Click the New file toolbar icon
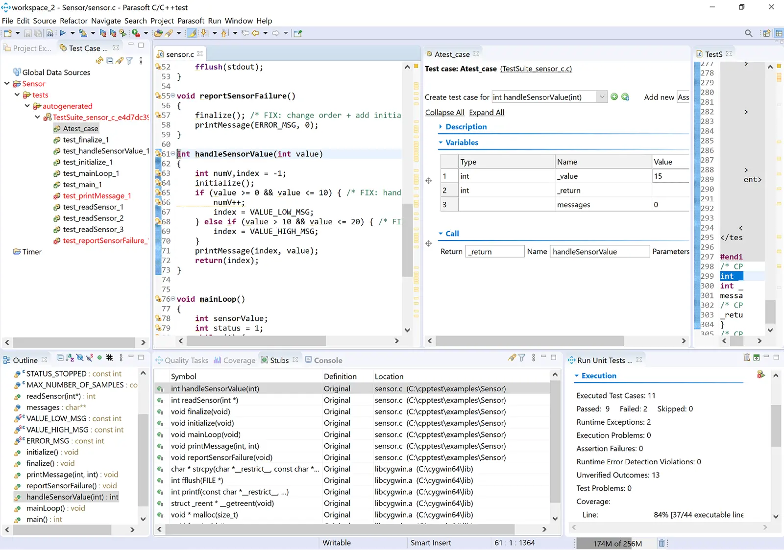The image size is (784, 551). click(x=7, y=33)
